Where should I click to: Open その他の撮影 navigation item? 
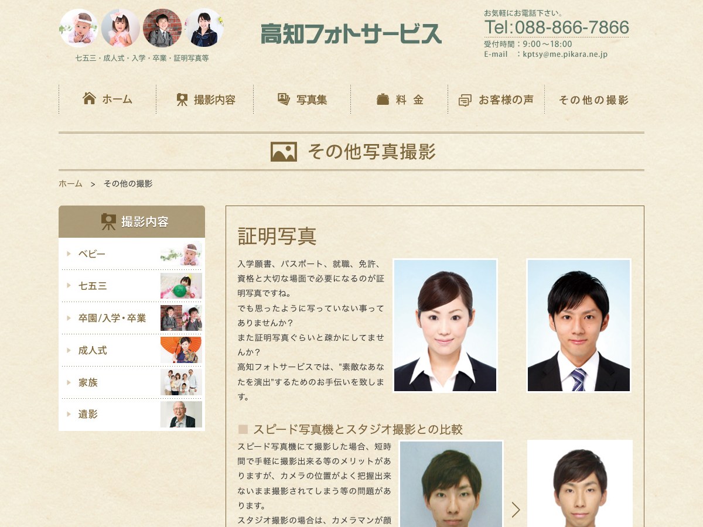pyautogui.click(x=593, y=100)
